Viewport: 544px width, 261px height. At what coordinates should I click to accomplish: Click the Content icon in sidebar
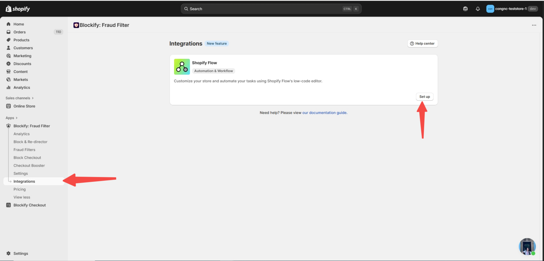8,72
